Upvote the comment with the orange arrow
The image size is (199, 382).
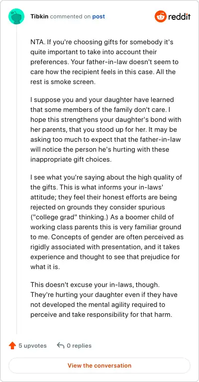[x=12, y=346]
